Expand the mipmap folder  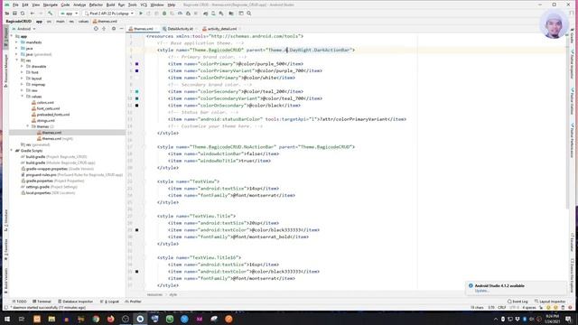click(22, 84)
